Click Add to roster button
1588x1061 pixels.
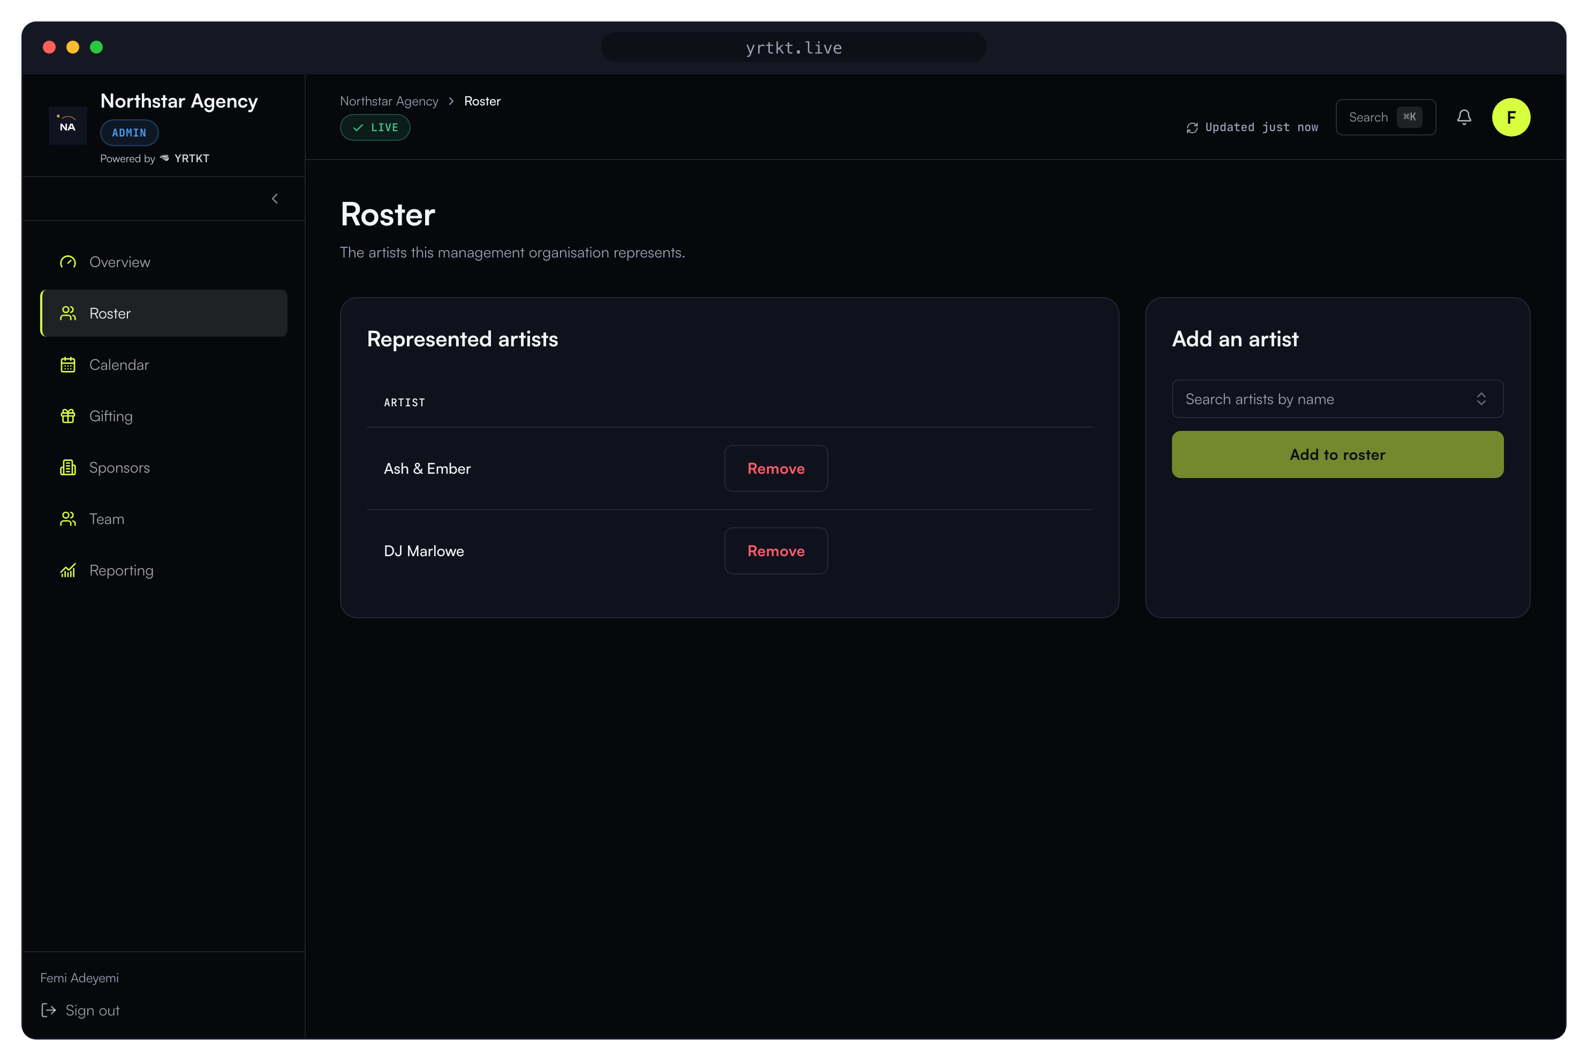coord(1337,454)
